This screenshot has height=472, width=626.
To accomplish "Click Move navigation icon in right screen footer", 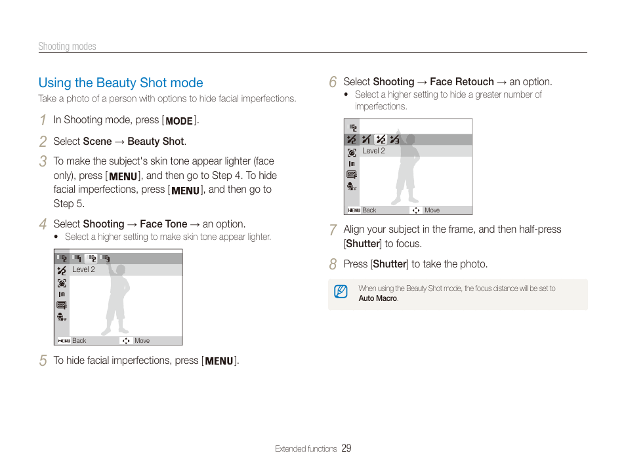I will click(x=416, y=210).
